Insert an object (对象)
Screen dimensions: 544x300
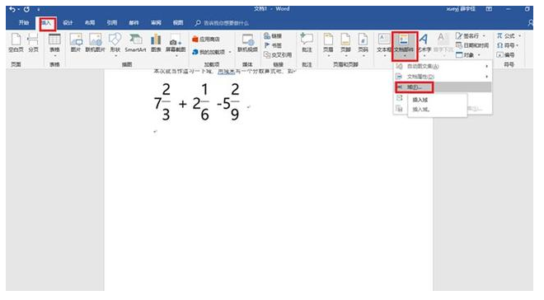[x=466, y=54]
